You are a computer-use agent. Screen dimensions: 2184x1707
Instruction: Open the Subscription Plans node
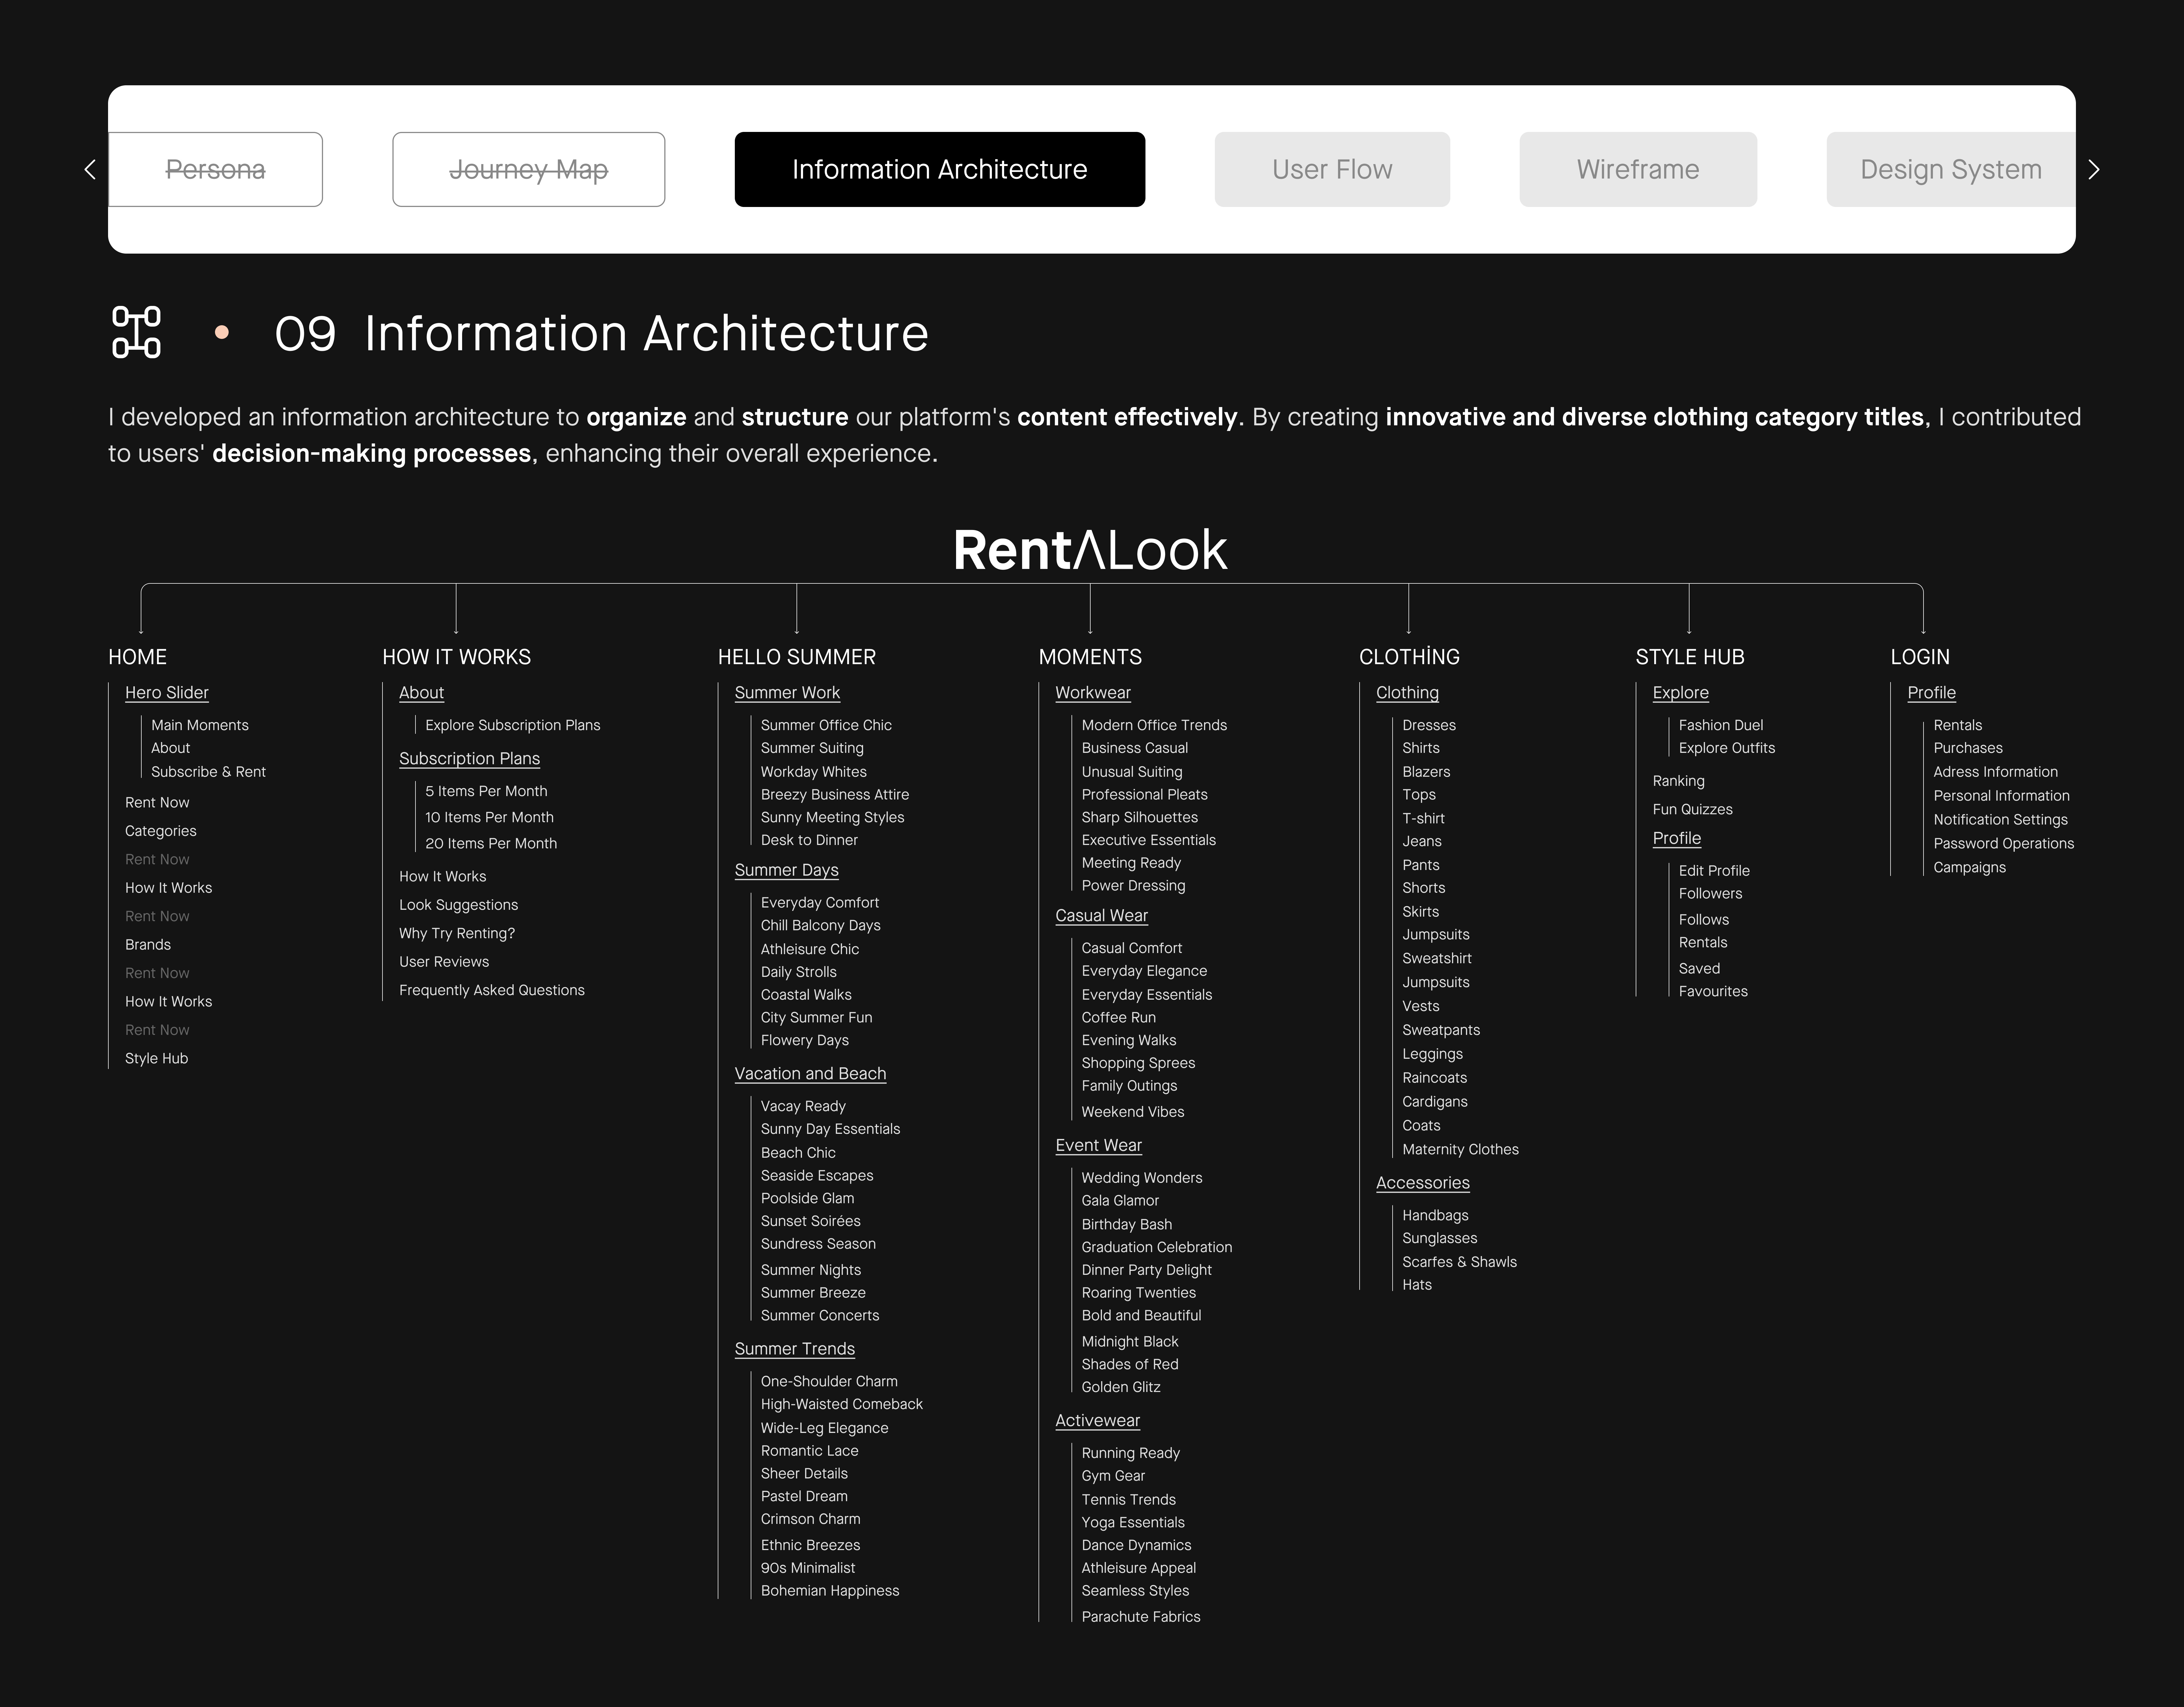click(x=469, y=758)
